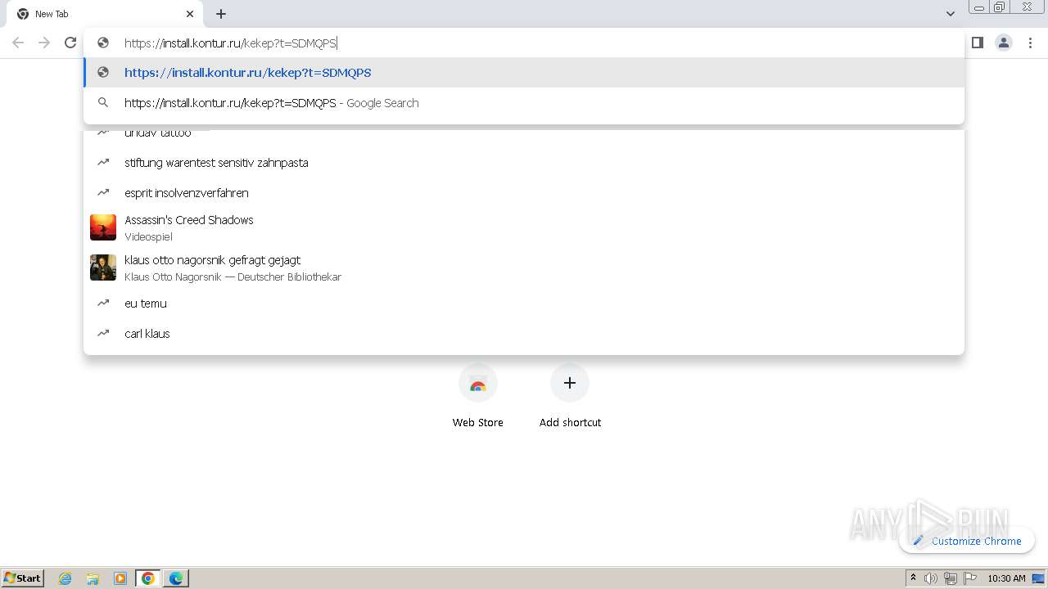Open the profile avatar menu

[1004, 43]
